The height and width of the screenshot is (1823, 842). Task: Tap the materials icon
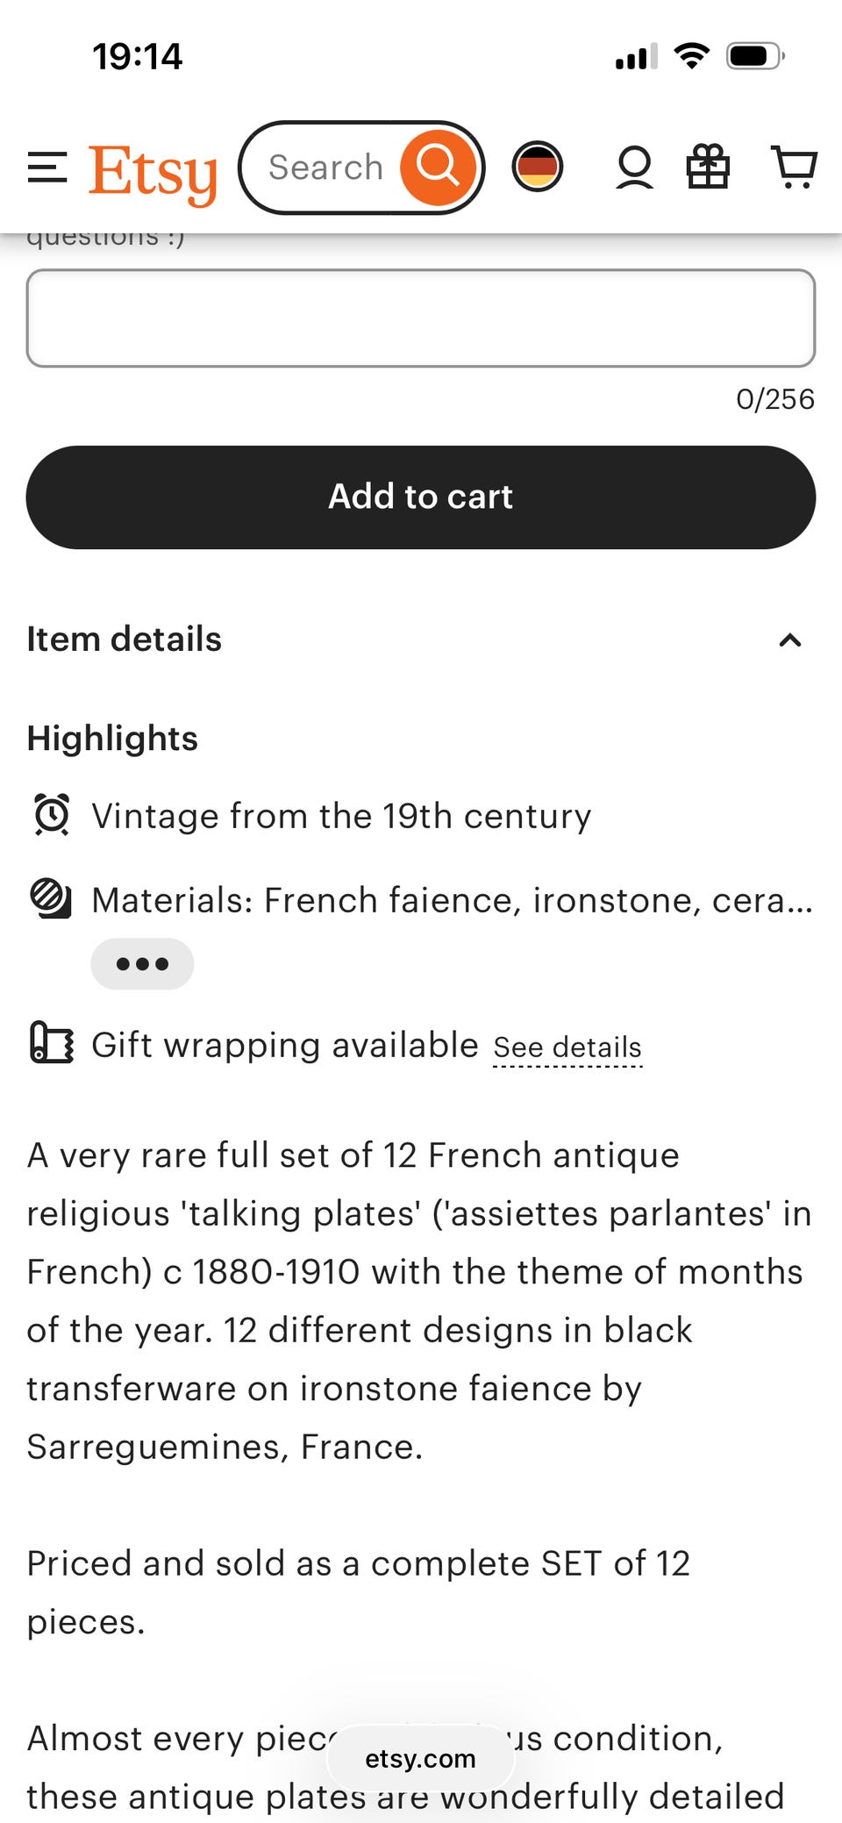click(52, 898)
